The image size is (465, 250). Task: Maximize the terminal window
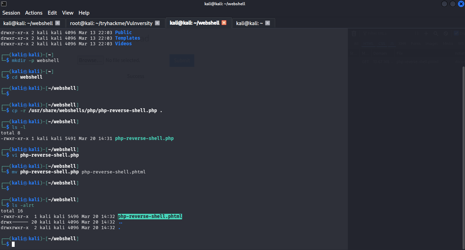[x=453, y=4]
